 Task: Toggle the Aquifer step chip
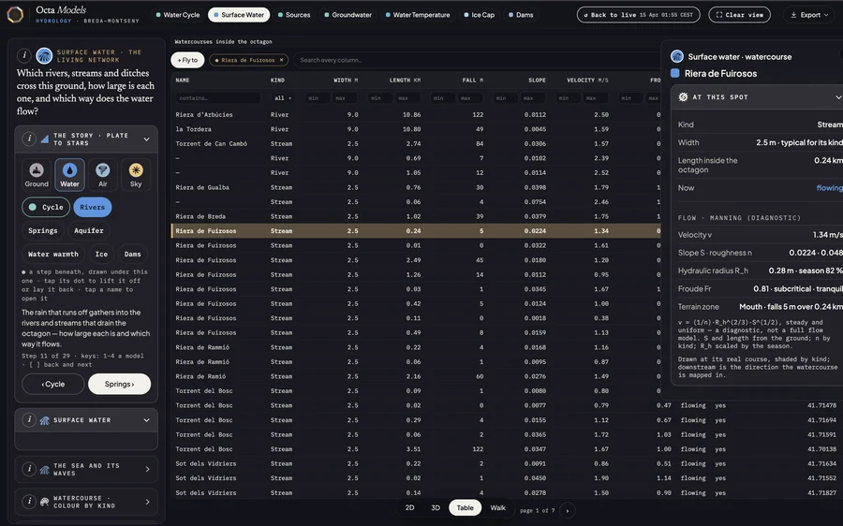[89, 230]
